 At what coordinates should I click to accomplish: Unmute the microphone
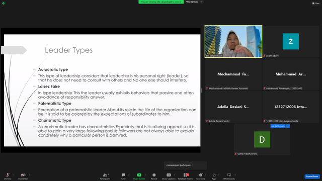[x=8, y=176]
